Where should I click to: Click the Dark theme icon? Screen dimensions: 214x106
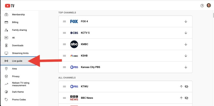6,92
